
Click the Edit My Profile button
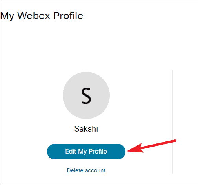86,152
